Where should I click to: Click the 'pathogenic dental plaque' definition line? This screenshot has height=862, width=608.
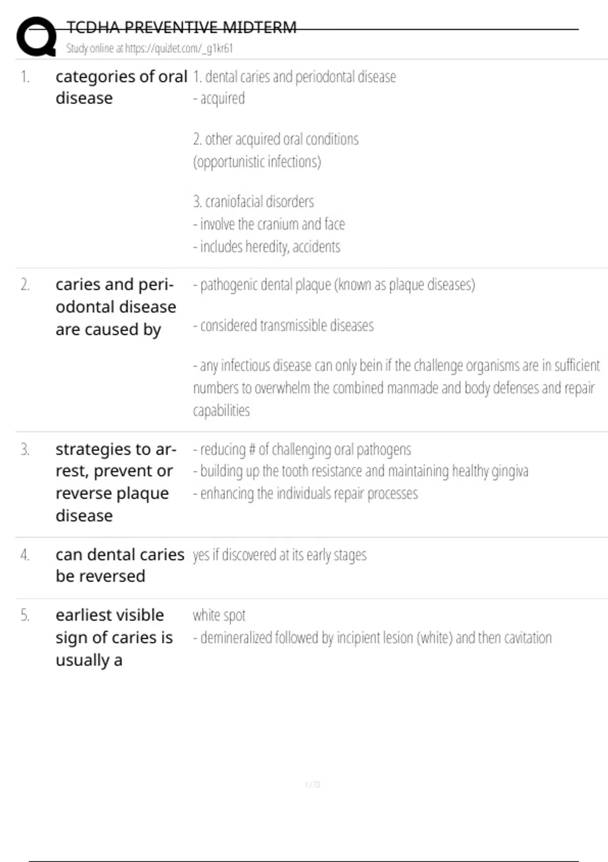(x=334, y=285)
